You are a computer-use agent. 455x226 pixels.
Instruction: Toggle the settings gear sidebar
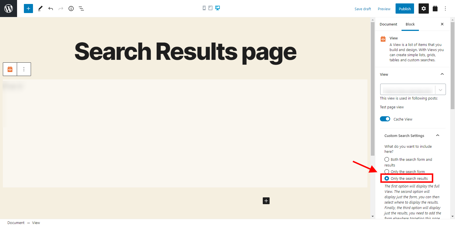coord(424,9)
